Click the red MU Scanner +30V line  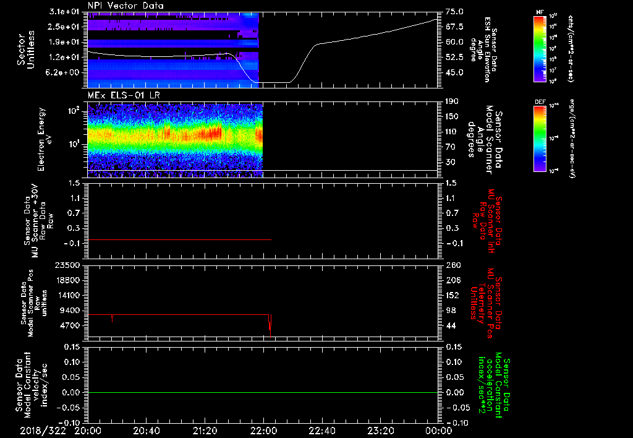tap(179, 239)
